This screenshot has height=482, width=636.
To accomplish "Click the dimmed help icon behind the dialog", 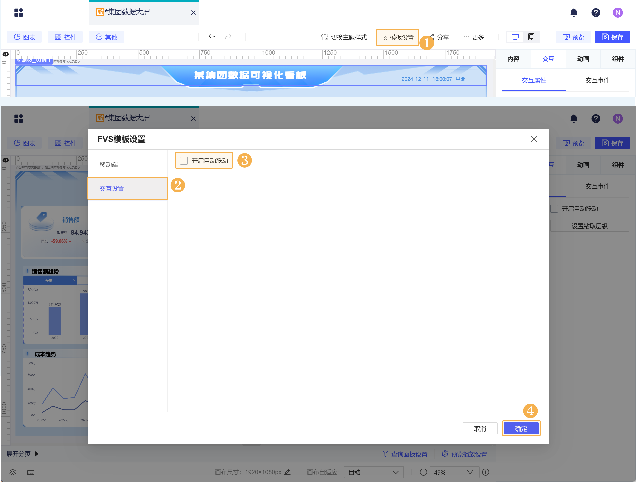I will click(x=596, y=119).
